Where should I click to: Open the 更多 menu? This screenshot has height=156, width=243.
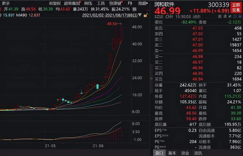click(6, 3)
